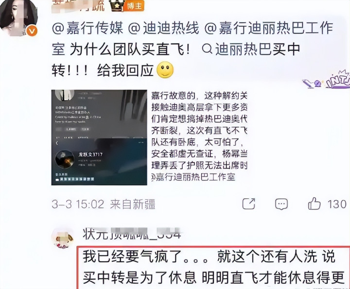Click the share/repost icon
350x289 pixels.
coord(249,204)
